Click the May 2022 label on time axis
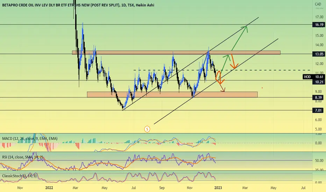 (104, 188)
